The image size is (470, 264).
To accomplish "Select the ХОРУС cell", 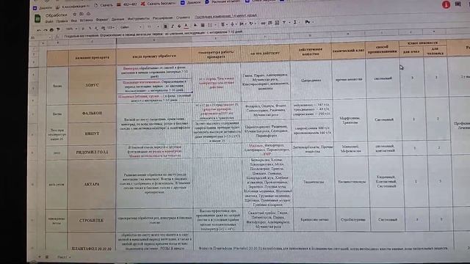I will [92, 85].
